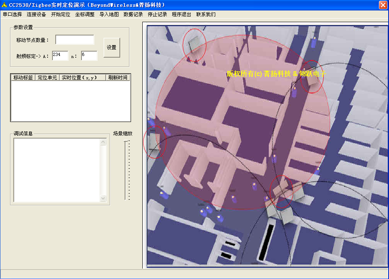Screen dimensions: 389x279
Task: Click the 刷新时间 column header
Action: [x=118, y=78]
